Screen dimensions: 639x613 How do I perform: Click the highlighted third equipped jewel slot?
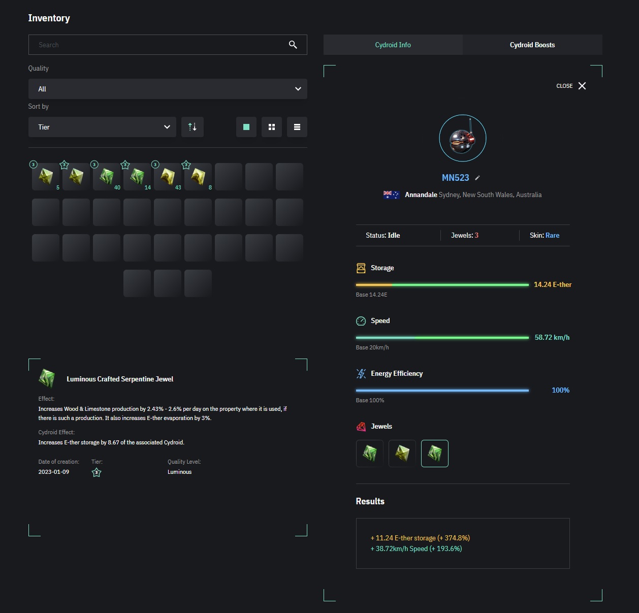click(x=434, y=454)
